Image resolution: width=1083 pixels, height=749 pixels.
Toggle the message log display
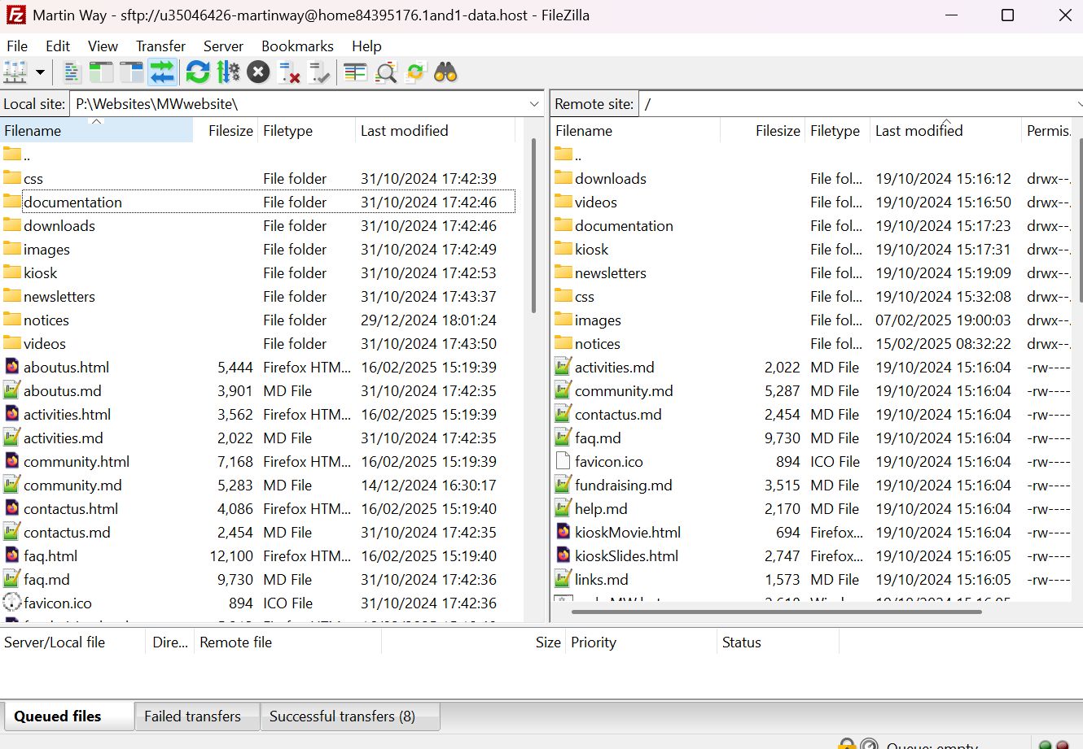(x=72, y=73)
